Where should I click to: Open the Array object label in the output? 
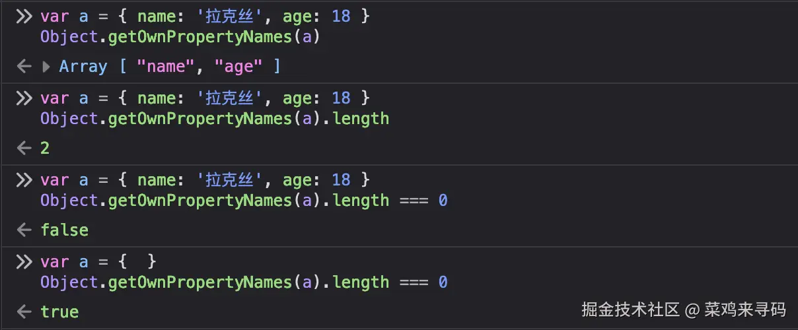click(83, 67)
